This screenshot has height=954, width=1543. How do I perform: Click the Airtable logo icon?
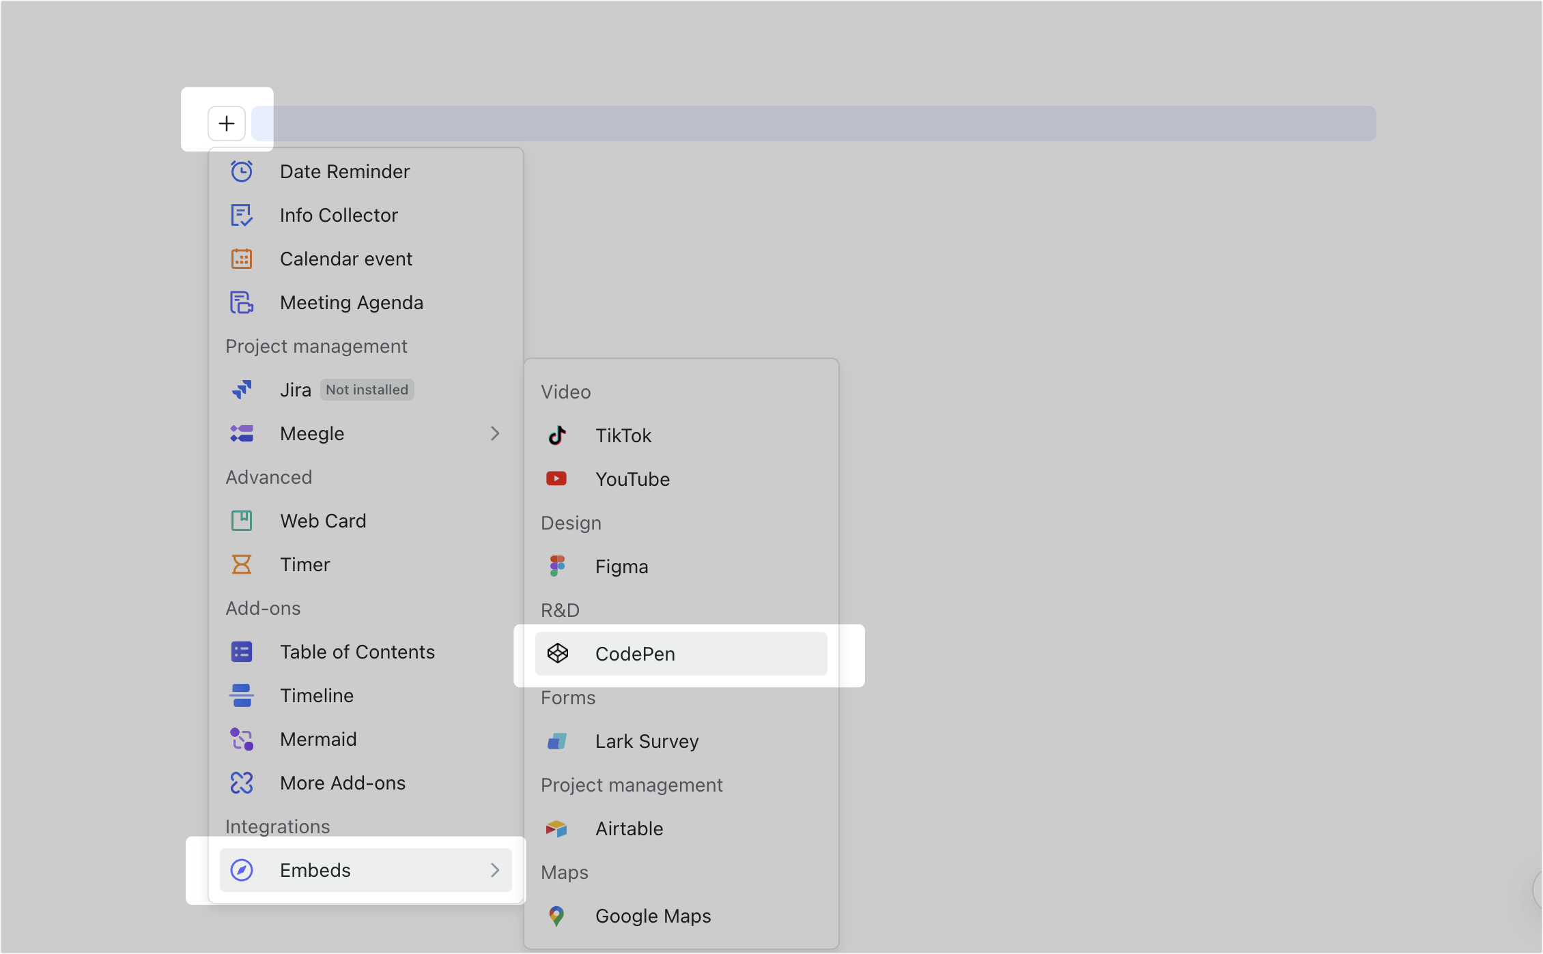click(557, 828)
